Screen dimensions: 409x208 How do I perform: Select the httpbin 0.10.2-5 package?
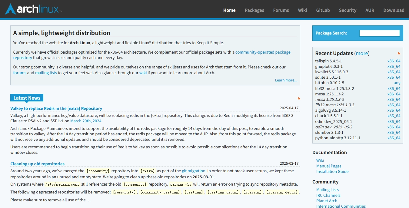[330, 83]
